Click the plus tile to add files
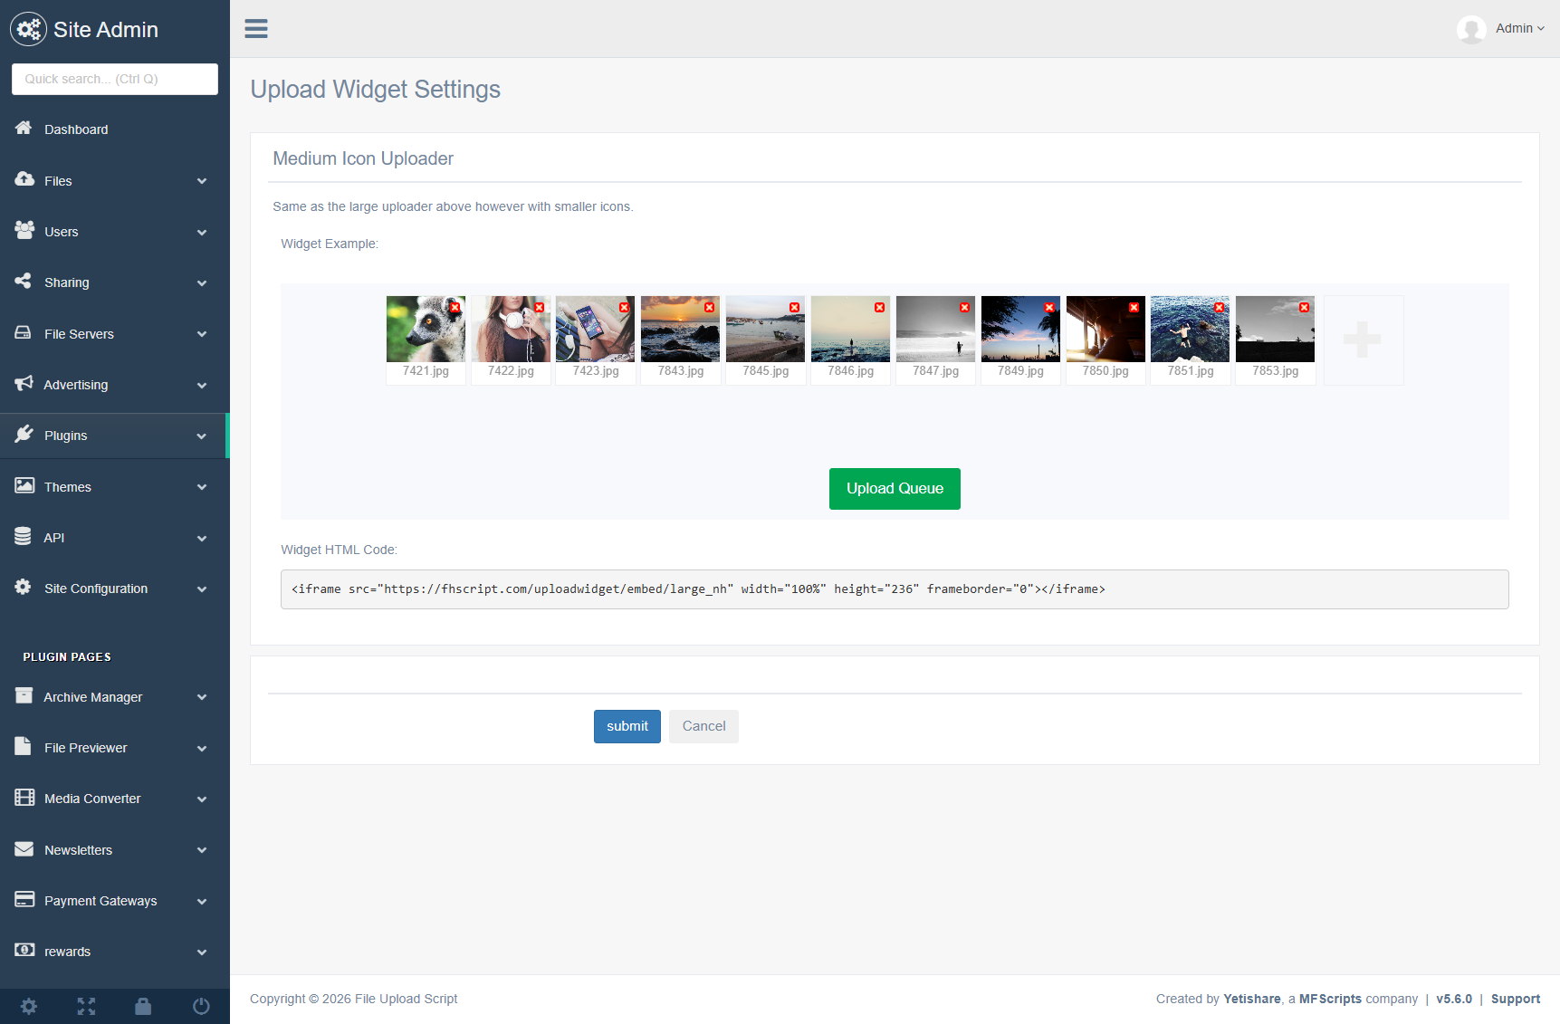Viewport: 1560px width, 1024px height. 1363,340
